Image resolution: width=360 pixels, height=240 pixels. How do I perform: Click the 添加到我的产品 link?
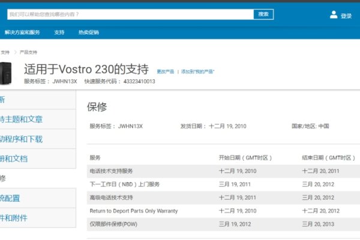pyautogui.click(x=197, y=71)
